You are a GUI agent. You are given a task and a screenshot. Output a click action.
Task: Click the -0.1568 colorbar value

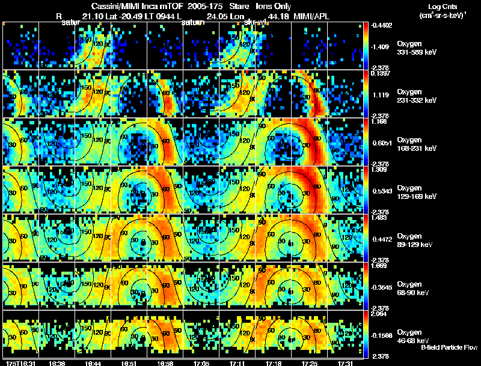(381, 336)
